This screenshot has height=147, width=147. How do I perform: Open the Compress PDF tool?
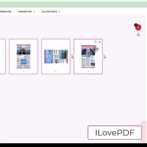[5, 12]
